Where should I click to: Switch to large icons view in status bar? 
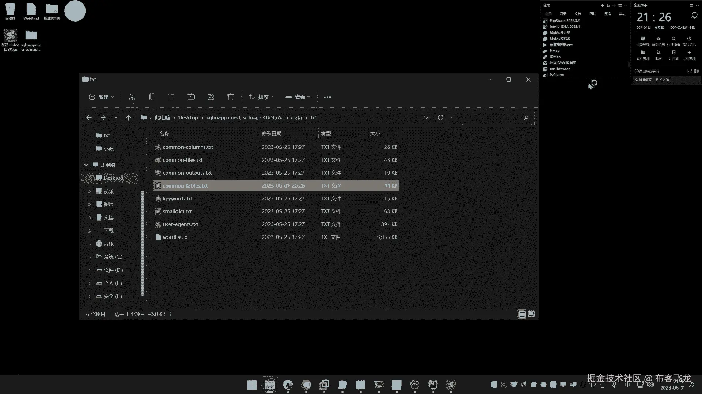[x=531, y=314]
